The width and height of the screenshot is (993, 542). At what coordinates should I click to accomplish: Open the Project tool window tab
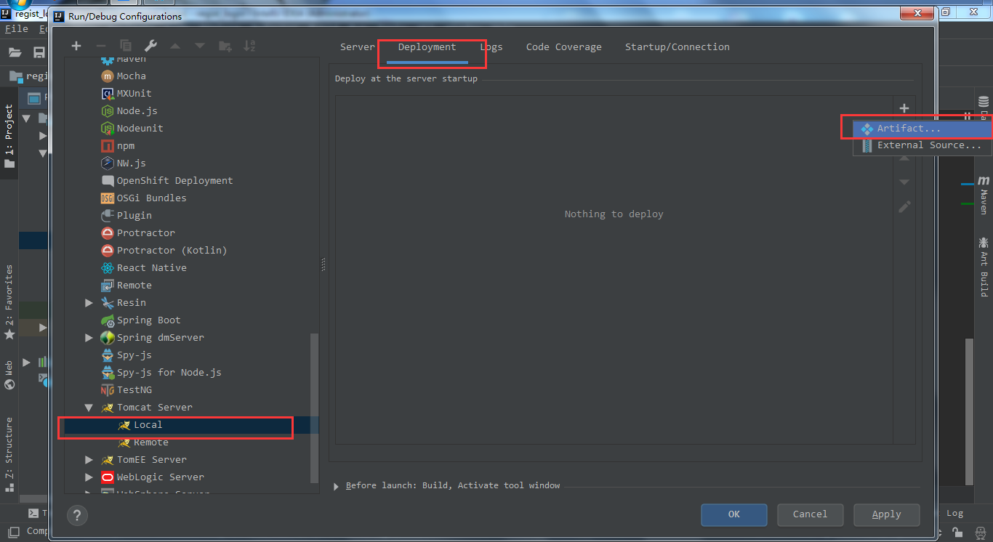9,137
